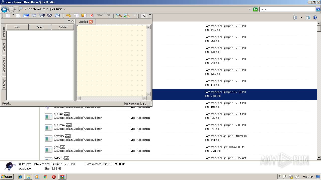Switch to the Projects side tab
This screenshot has width=321, height=180.
(4, 32)
